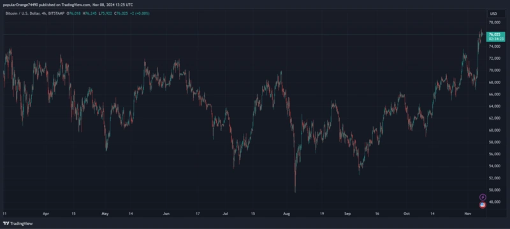510x229 pixels.
Task: Click the Sep marker on time axis
Action: coord(347,214)
